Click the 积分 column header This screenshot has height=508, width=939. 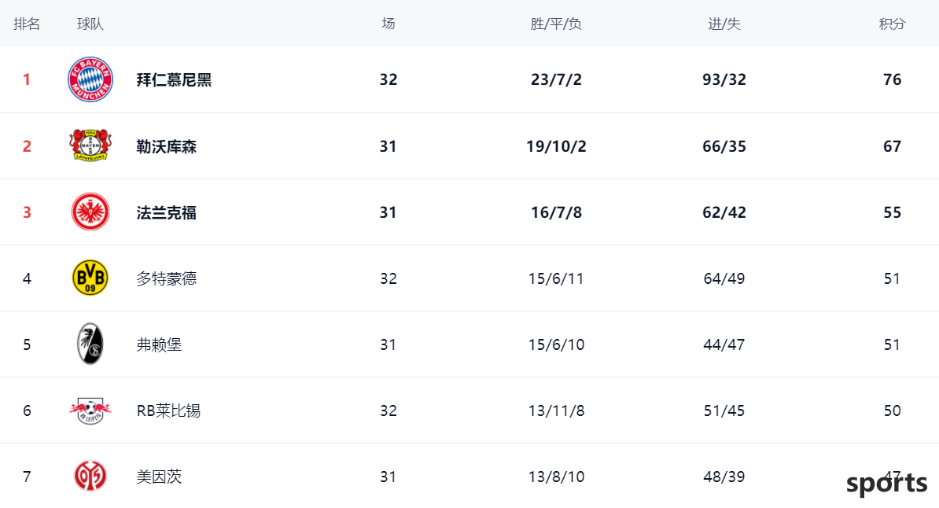coord(893,24)
